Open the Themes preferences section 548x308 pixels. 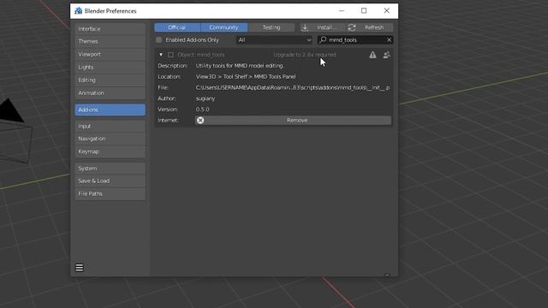pos(110,42)
